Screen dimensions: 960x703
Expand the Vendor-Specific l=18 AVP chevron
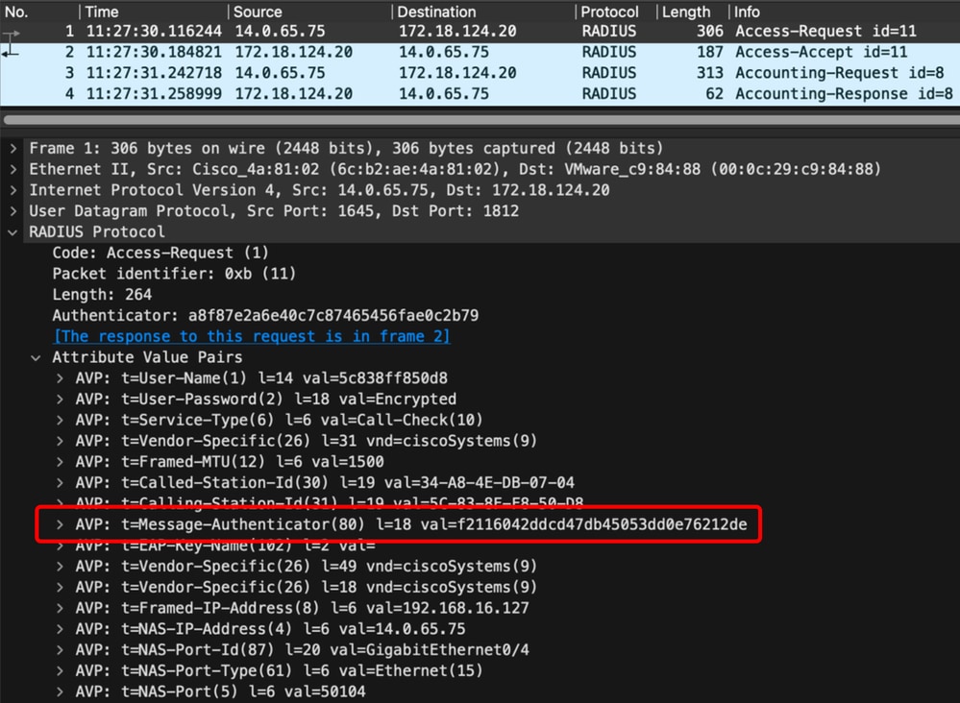point(60,587)
